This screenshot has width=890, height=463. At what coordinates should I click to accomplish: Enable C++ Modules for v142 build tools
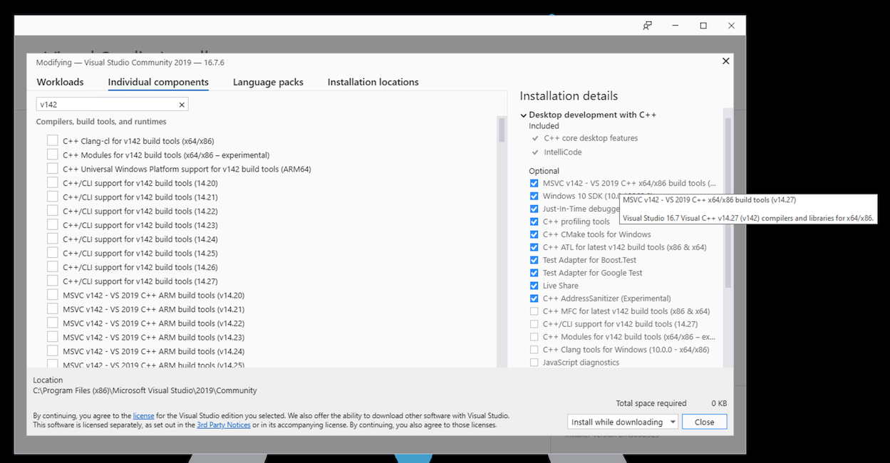(x=53, y=155)
